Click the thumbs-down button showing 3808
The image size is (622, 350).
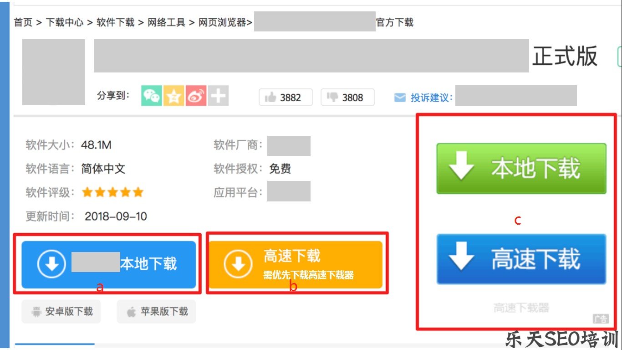[x=347, y=97]
